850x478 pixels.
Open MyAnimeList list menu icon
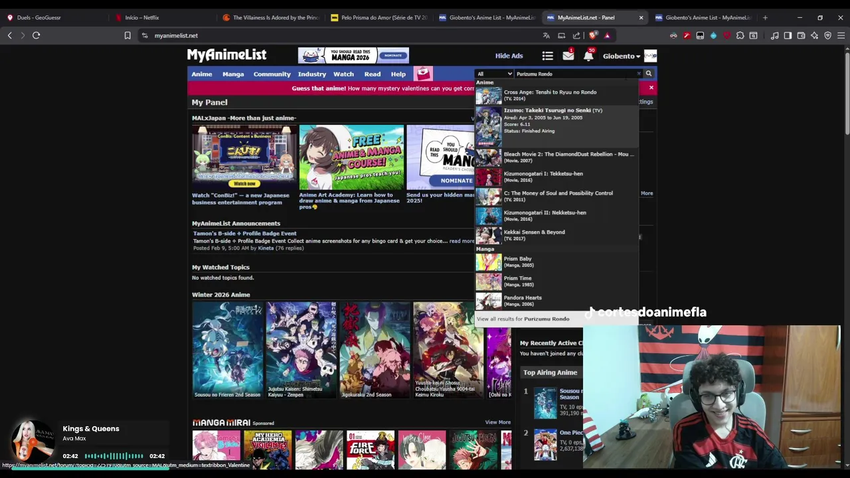547,56
